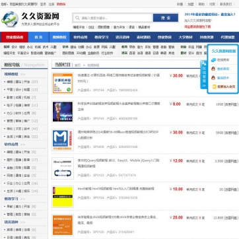
Task: Open the 在线咨询 link in customer service panel
Action: click(x=223, y=60)
